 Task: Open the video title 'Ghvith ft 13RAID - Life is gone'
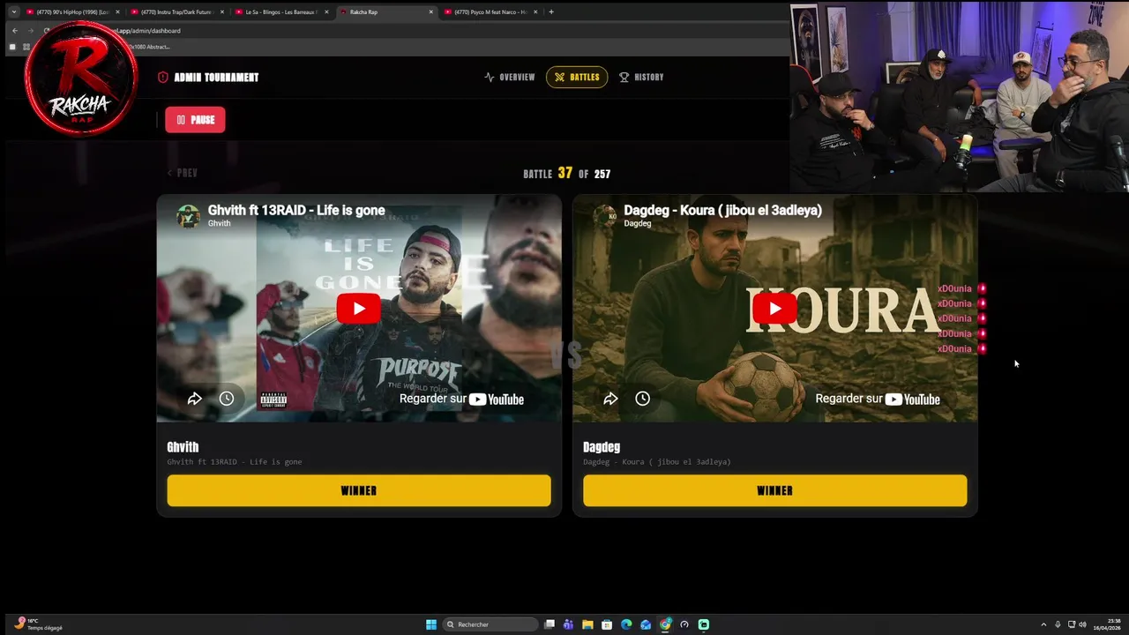point(296,210)
